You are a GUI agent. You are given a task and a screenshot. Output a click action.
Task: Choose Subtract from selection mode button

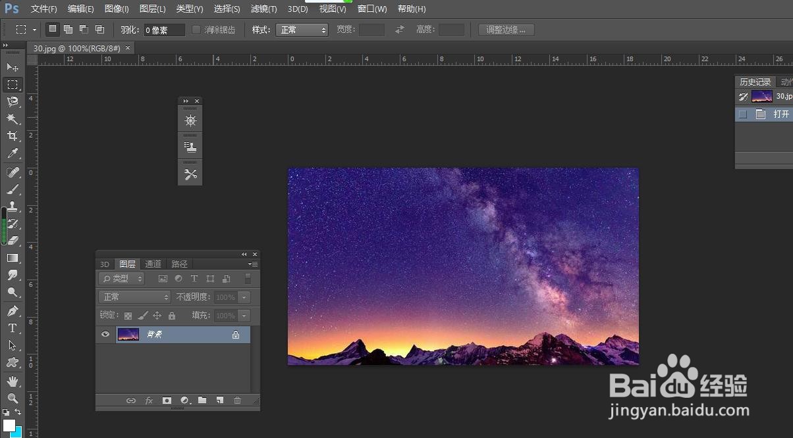point(84,29)
